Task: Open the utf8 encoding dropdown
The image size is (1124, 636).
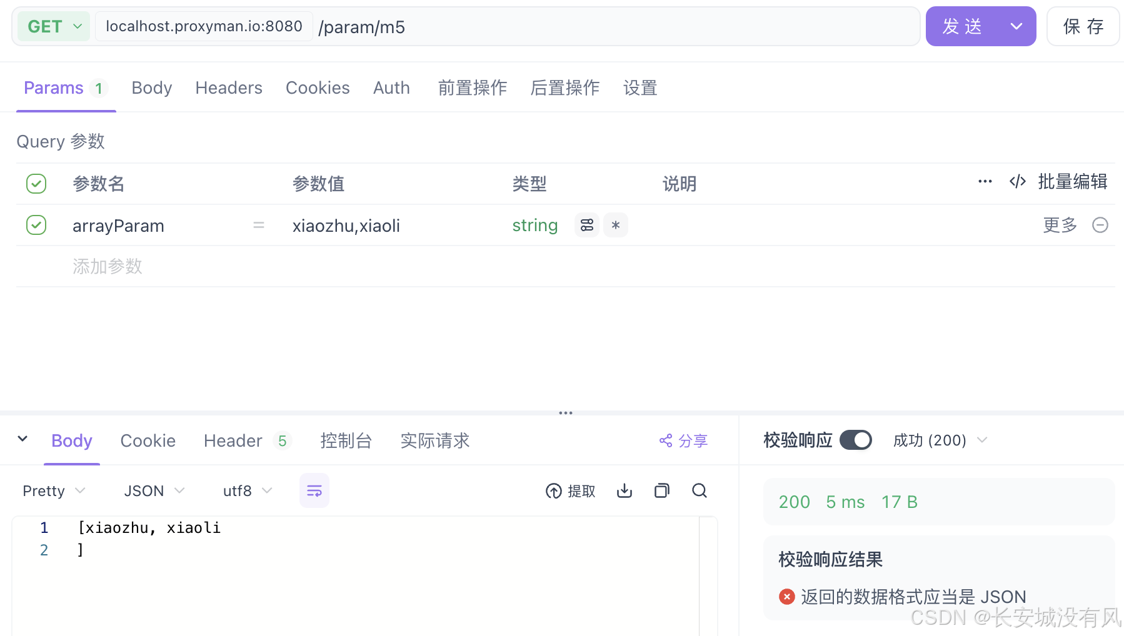Action: (x=248, y=491)
